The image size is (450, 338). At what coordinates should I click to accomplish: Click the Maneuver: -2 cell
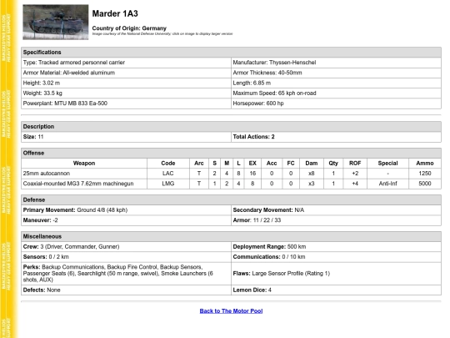pos(126,220)
